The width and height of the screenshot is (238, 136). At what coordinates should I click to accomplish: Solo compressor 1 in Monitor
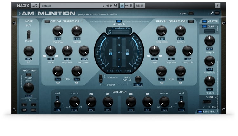(x=24, y=105)
